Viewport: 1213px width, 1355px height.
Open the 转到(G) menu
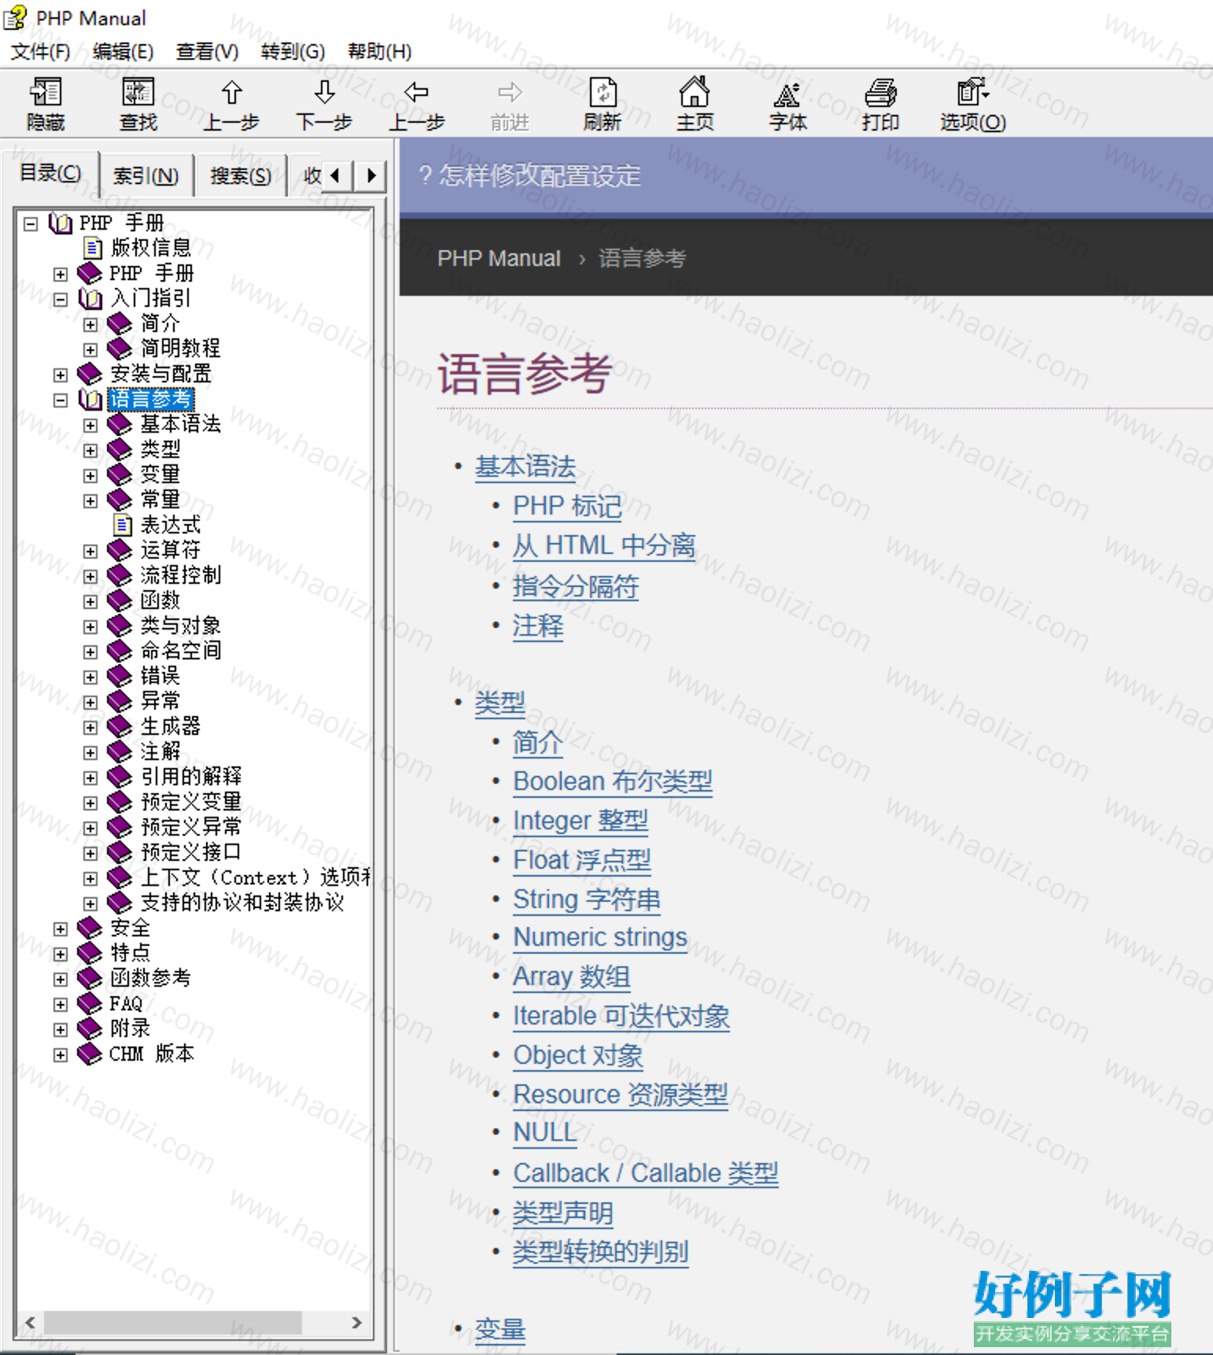(293, 52)
